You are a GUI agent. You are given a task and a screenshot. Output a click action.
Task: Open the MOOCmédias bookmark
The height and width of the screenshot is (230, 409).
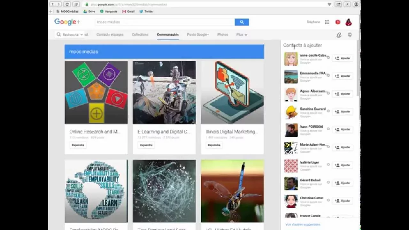point(67,11)
